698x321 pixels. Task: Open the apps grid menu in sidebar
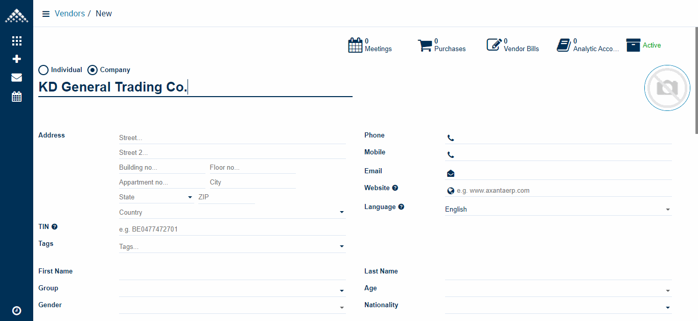(x=17, y=41)
